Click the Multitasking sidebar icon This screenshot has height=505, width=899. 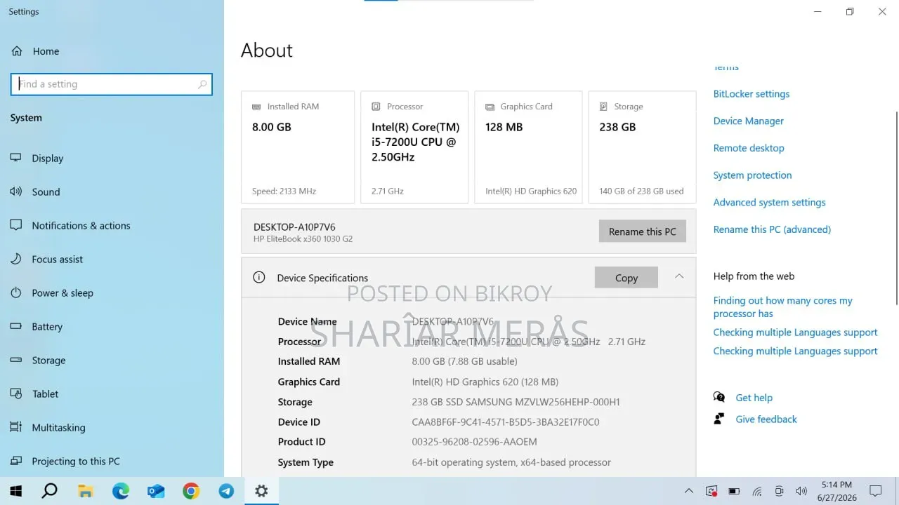coord(16,427)
